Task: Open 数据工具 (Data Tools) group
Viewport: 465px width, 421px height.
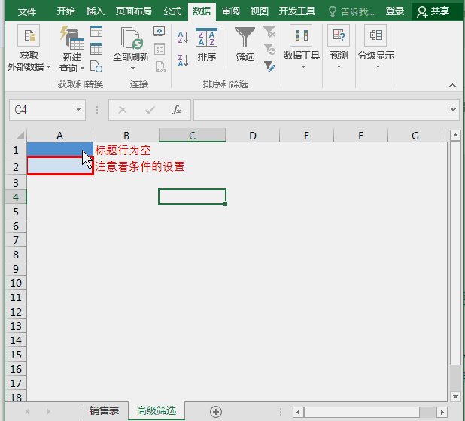Action: pyautogui.click(x=301, y=47)
